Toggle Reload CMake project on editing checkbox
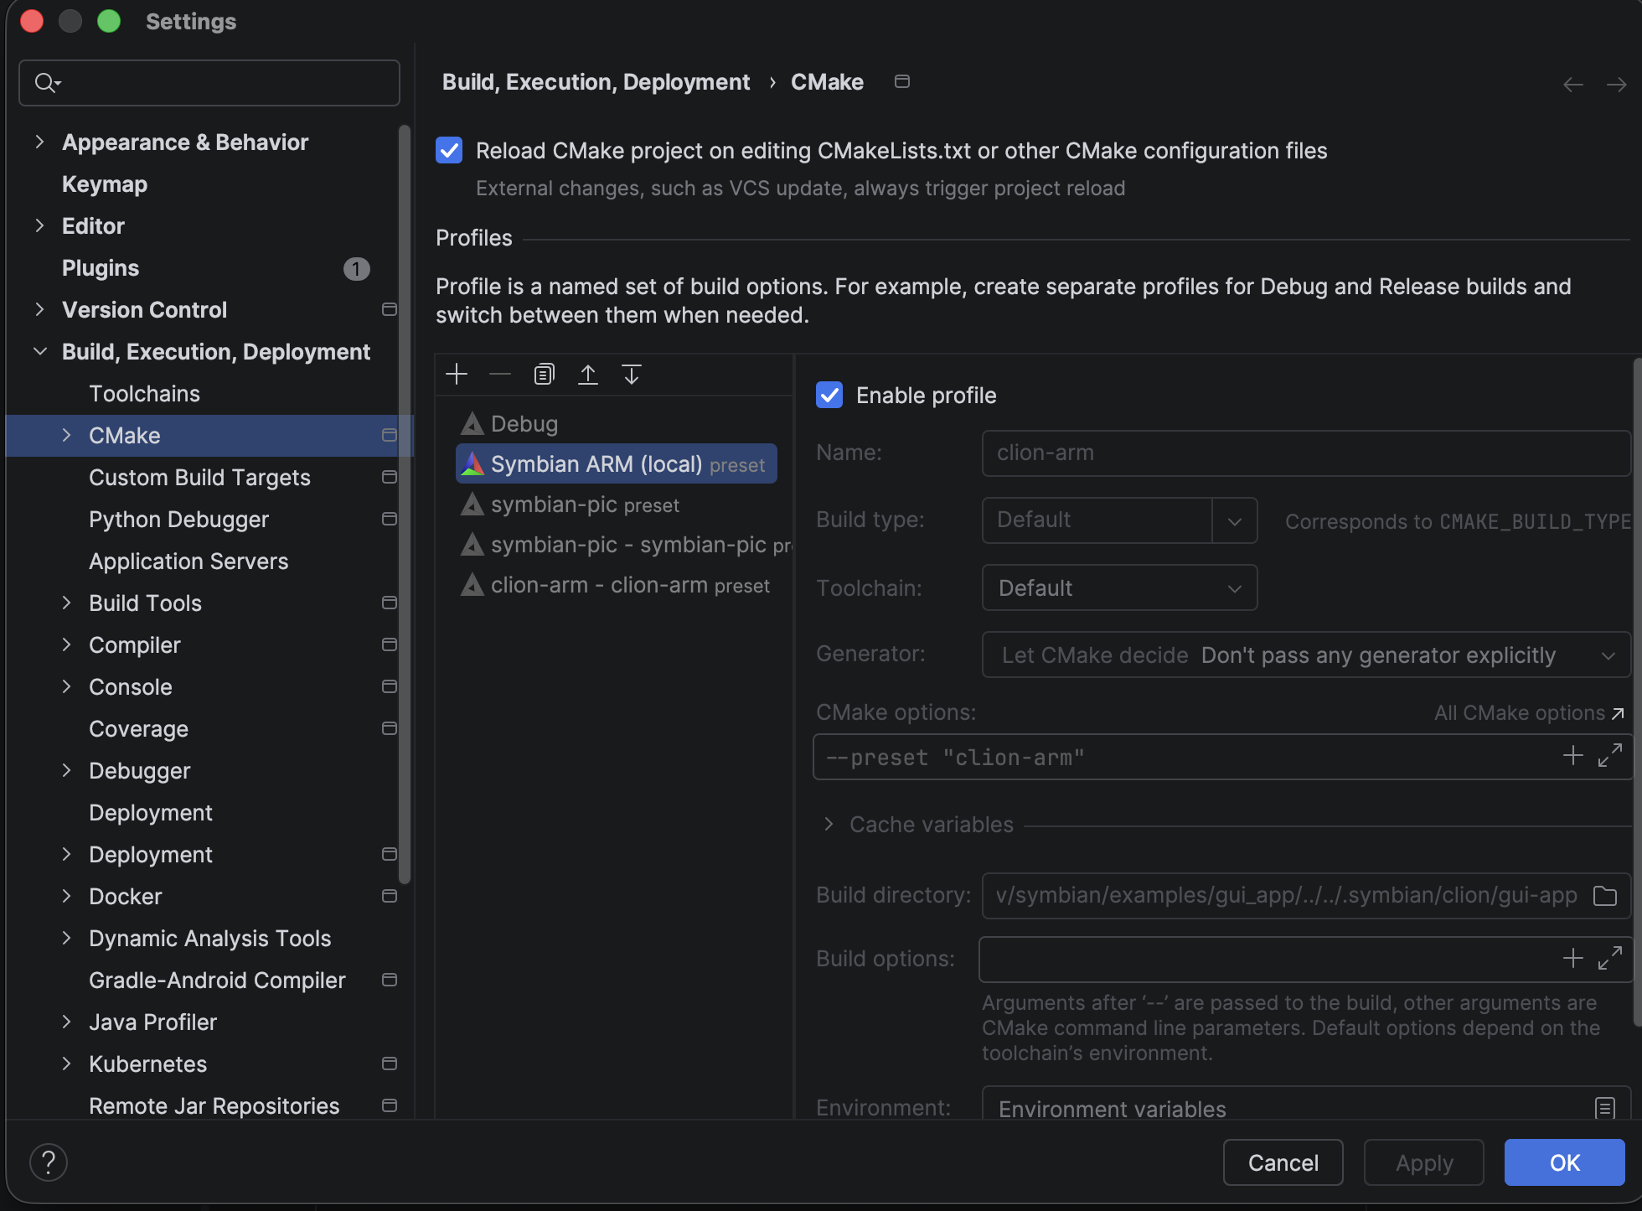This screenshot has height=1211, width=1642. (449, 150)
